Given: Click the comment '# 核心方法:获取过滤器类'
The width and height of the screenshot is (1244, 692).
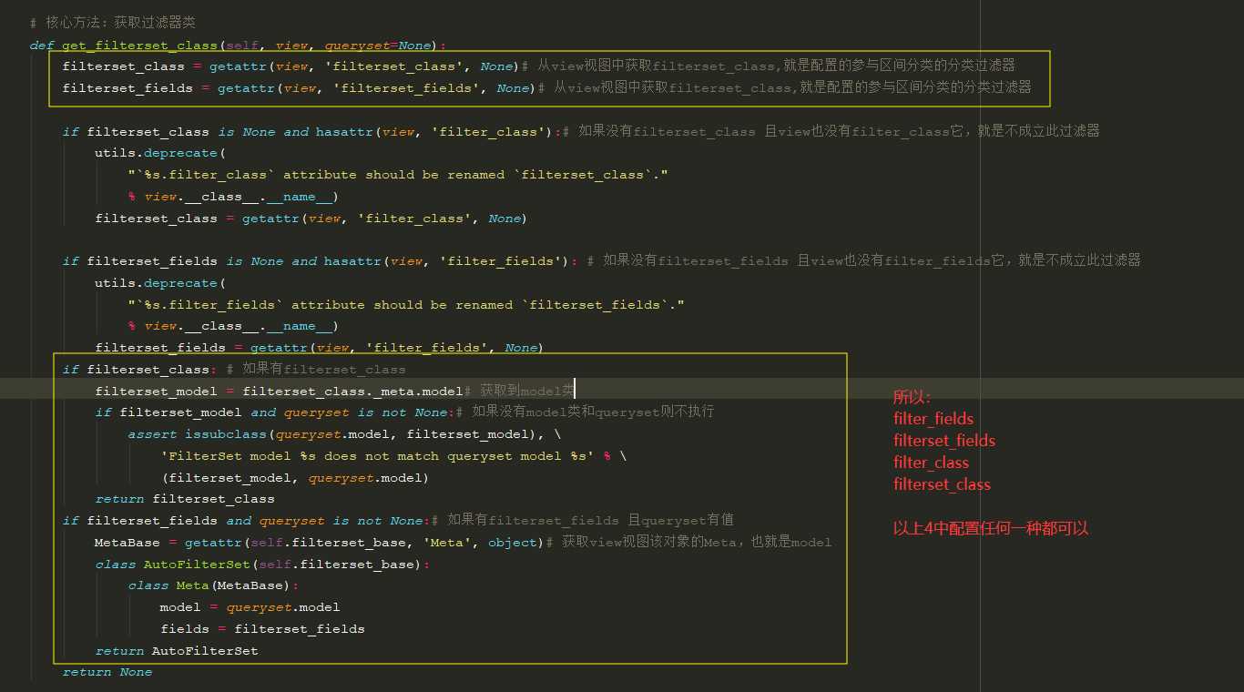Looking at the screenshot, I should click(x=113, y=23).
